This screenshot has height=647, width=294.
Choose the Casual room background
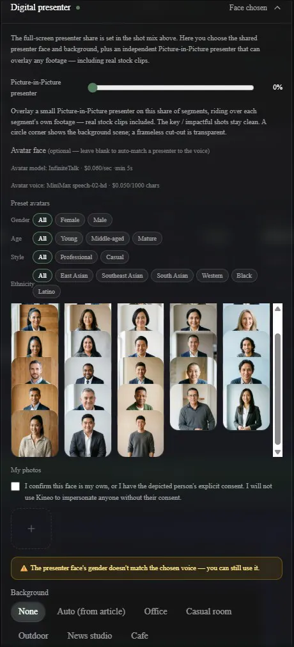point(208,612)
